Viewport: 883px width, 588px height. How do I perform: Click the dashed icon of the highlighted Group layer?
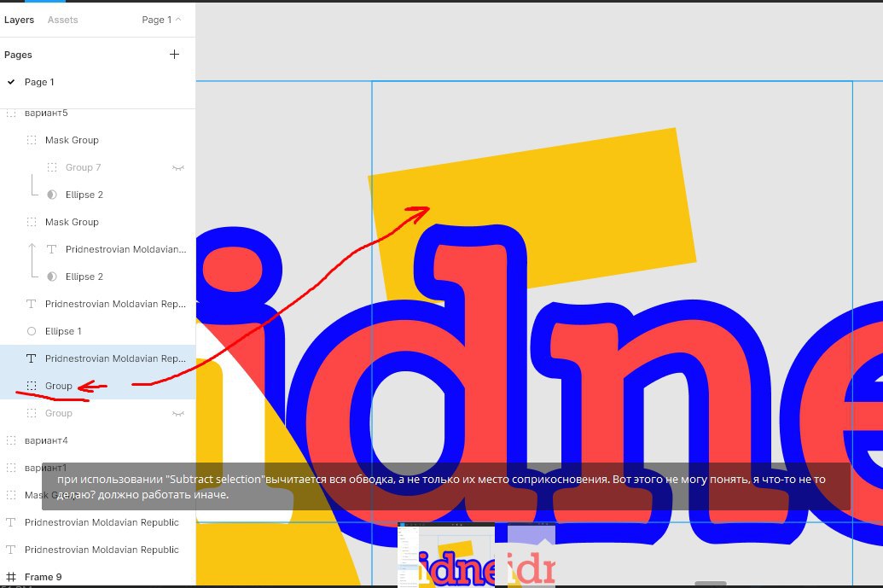[x=32, y=386]
